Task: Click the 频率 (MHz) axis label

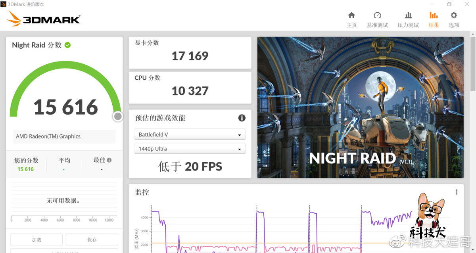Action: (136, 239)
